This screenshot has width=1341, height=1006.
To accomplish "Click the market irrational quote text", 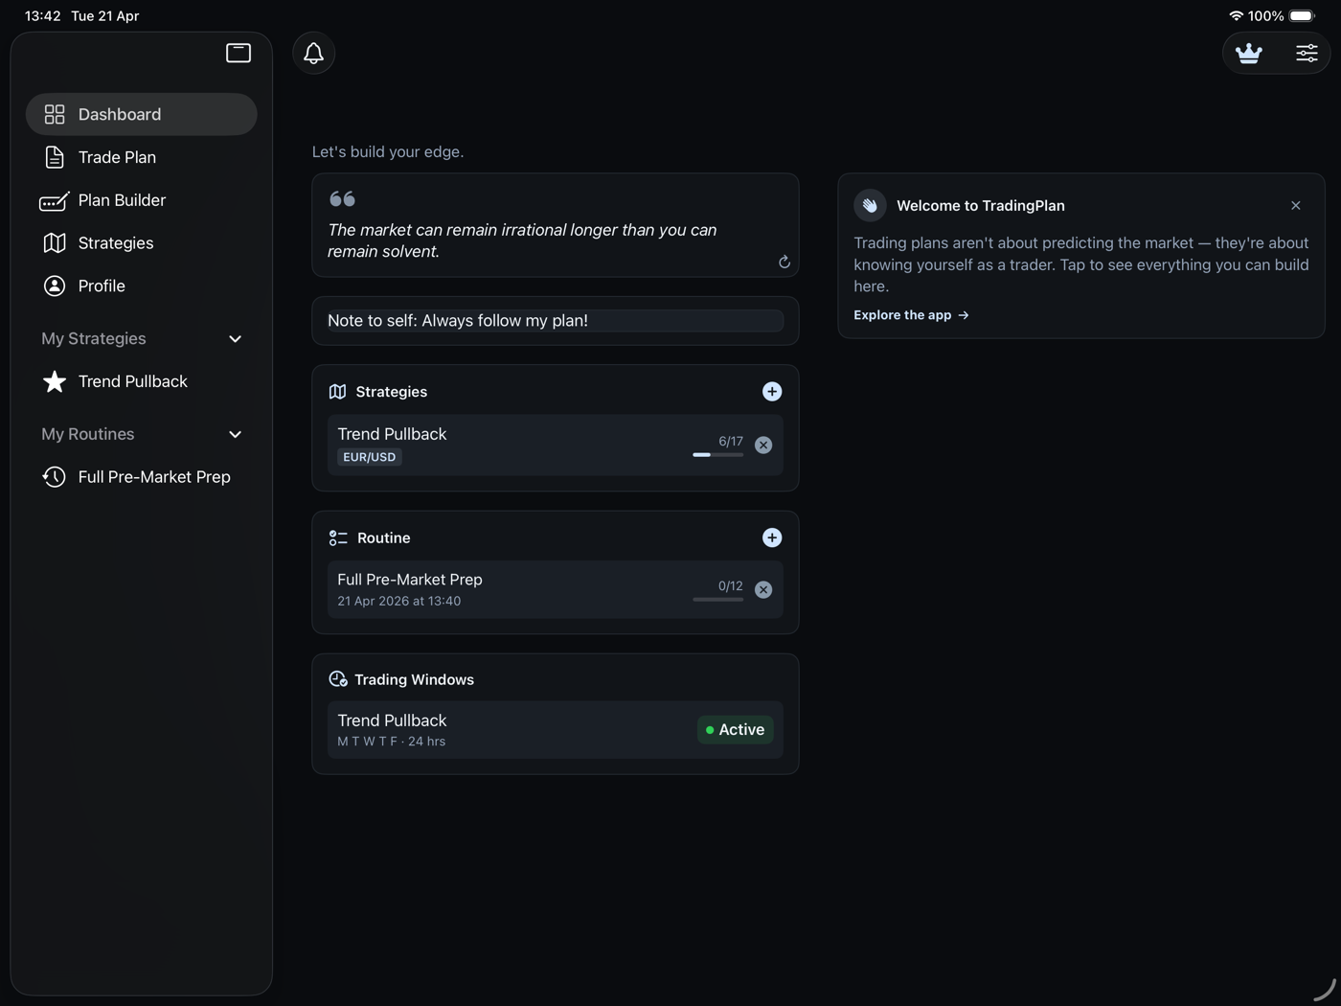I will pos(522,240).
